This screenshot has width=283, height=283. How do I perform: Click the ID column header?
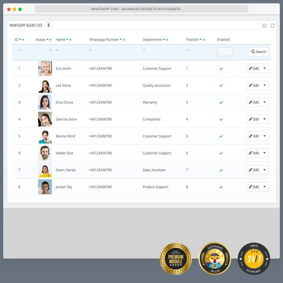click(x=16, y=40)
